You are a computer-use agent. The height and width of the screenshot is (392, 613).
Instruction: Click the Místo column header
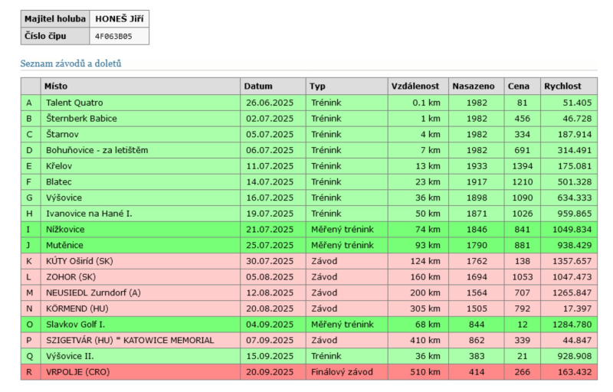click(57, 87)
